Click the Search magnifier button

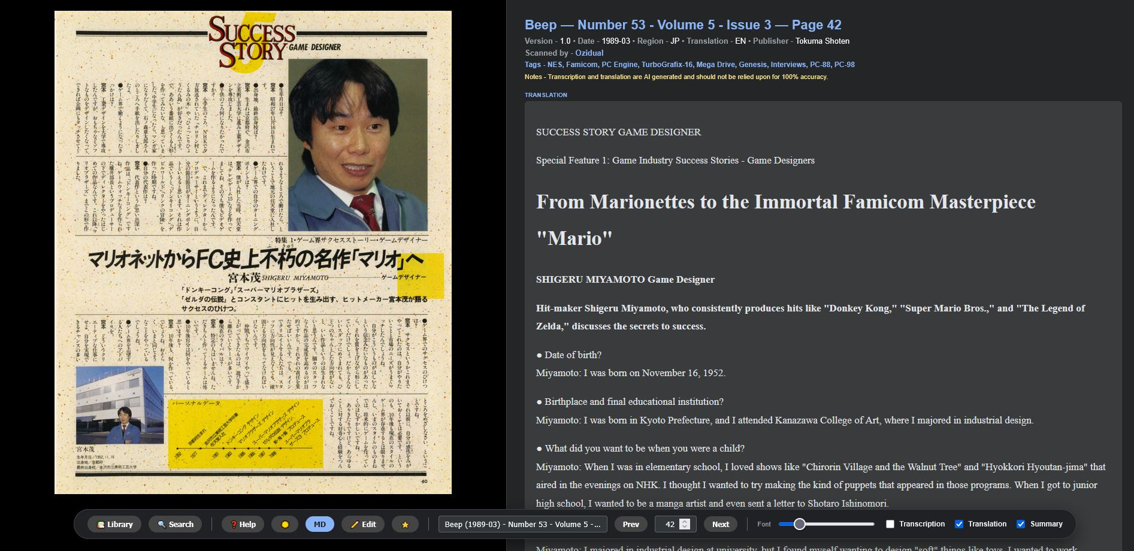176,524
